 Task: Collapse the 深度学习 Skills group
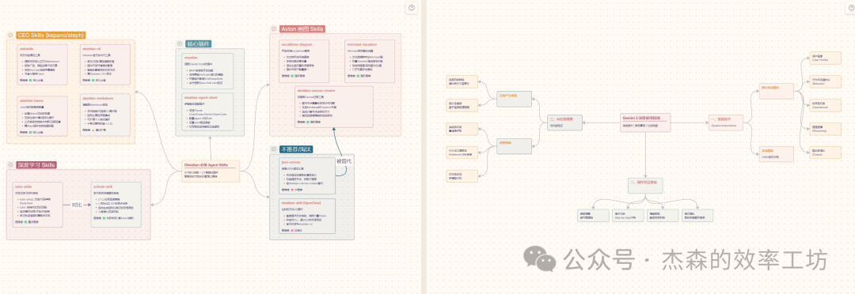10,164
